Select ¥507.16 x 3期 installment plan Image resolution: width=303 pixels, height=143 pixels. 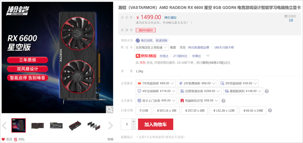(x=166, y=111)
